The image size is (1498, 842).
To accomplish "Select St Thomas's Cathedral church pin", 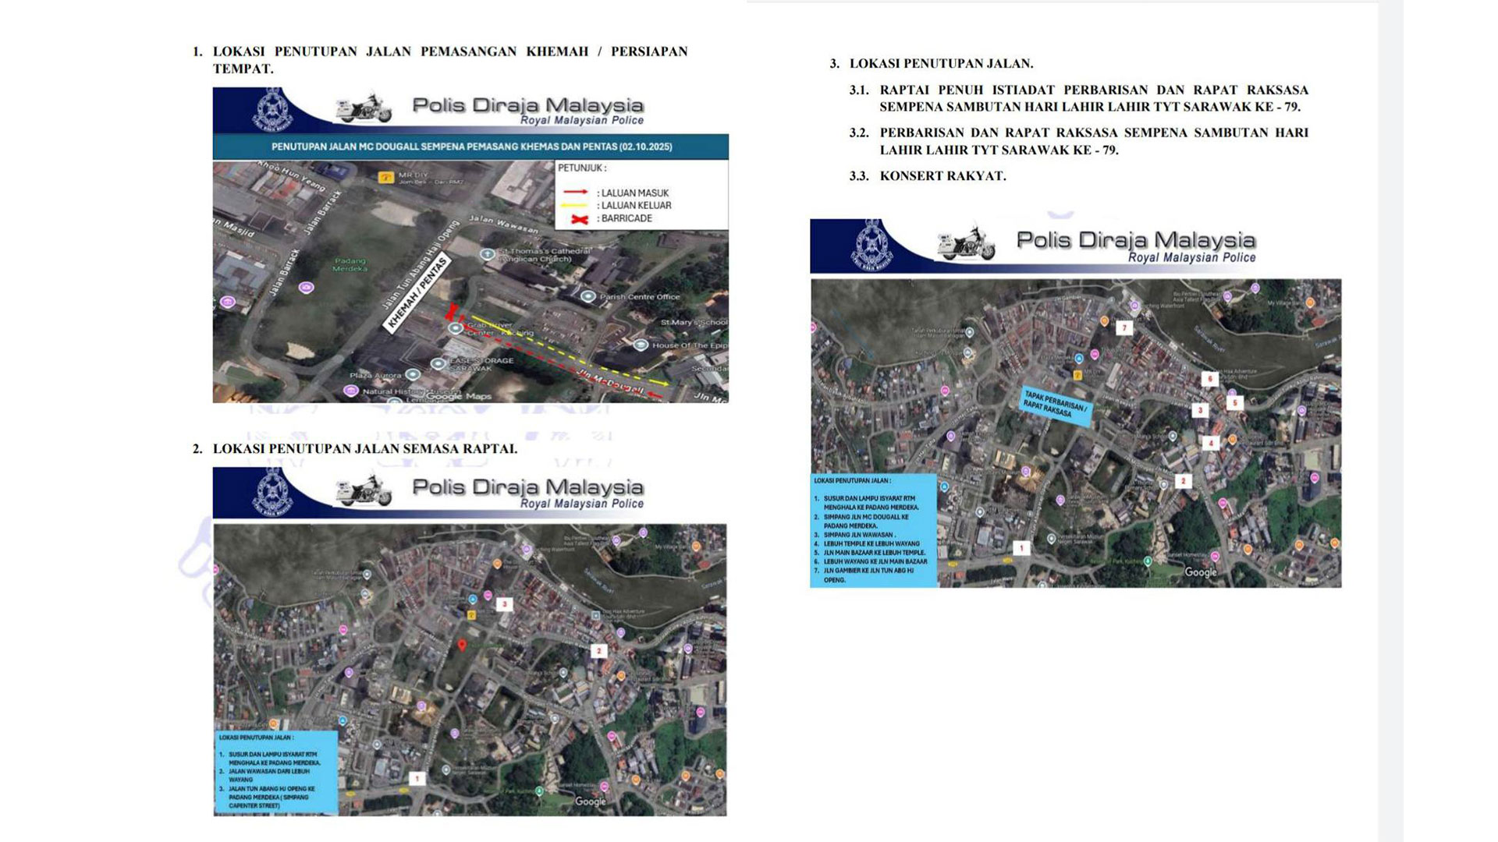I will click(x=488, y=254).
